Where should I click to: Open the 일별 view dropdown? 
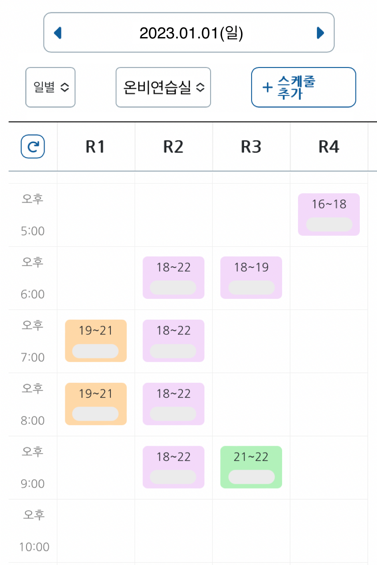50,87
